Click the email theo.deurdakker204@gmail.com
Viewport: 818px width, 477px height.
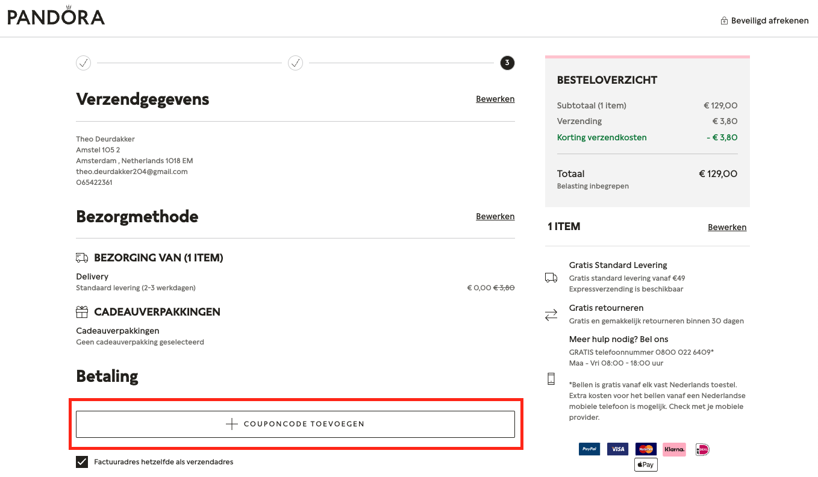132,172
